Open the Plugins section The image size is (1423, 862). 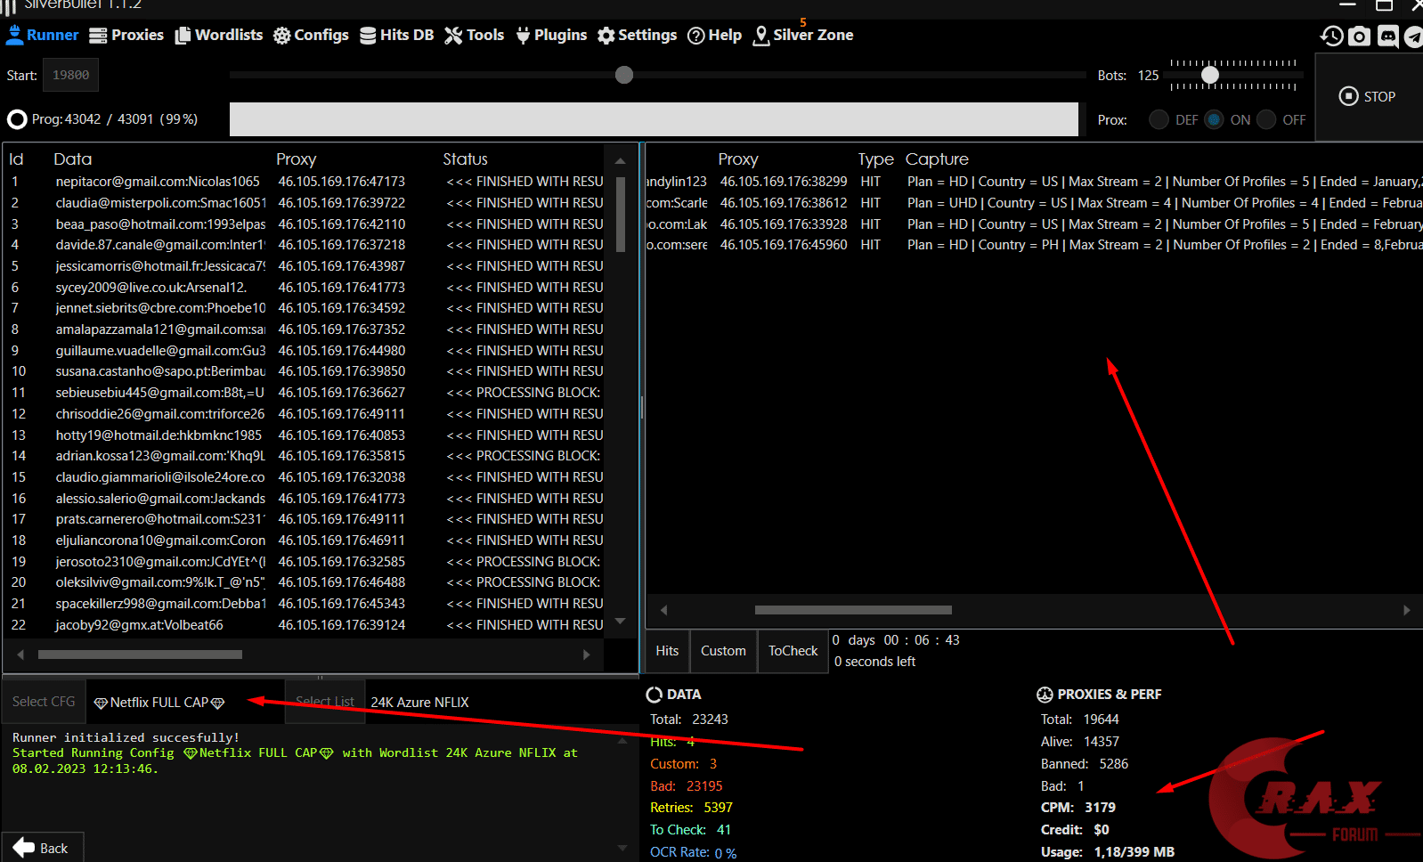pos(551,35)
